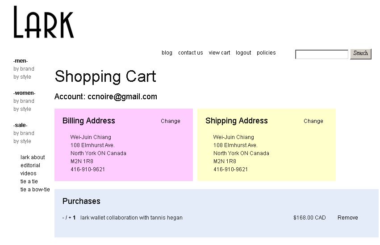Open the blog link
The image size is (380, 245).
pos(167,53)
